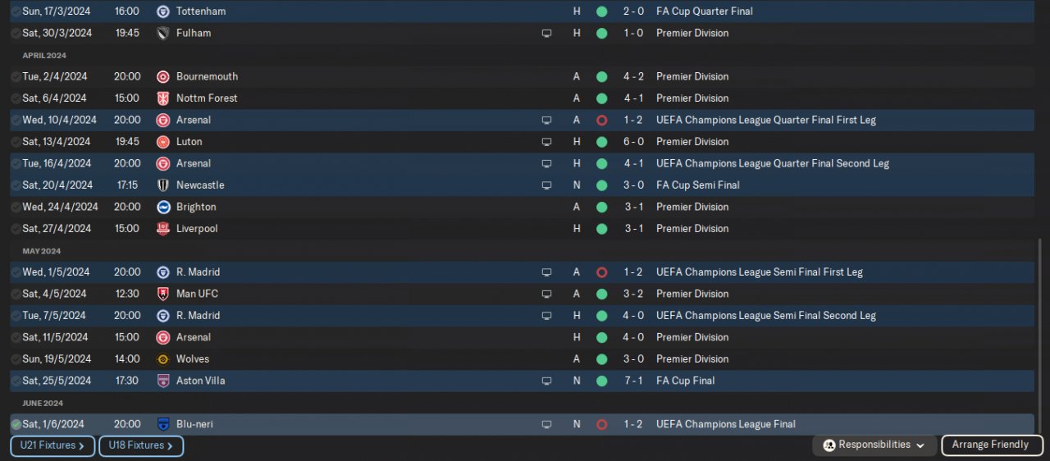Screen dimensions: 1050x461
Task: Open the 7 - 1 FA Cup Final result
Action: (x=633, y=381)
